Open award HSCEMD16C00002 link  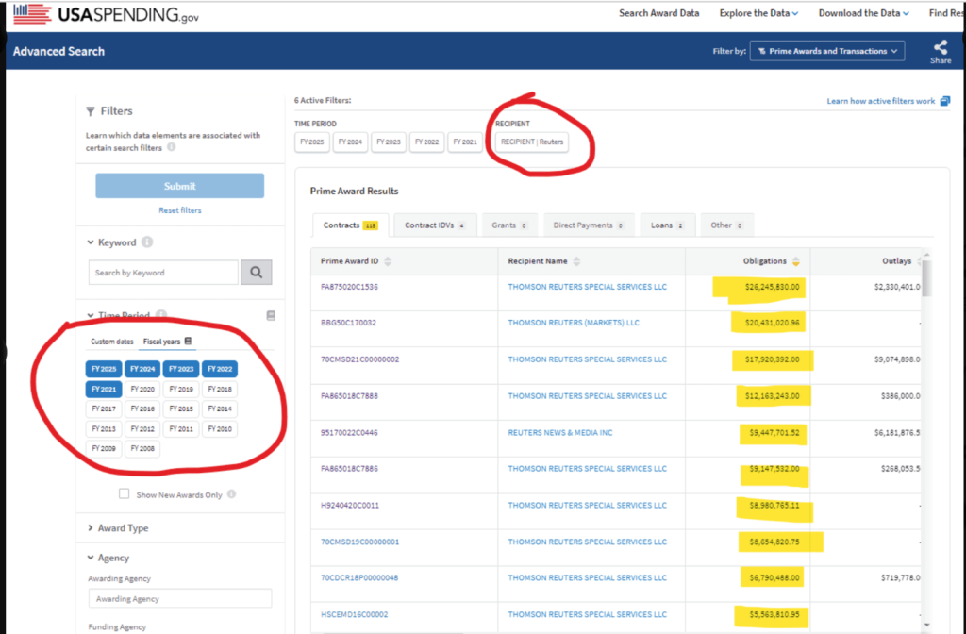pos(355,614)
